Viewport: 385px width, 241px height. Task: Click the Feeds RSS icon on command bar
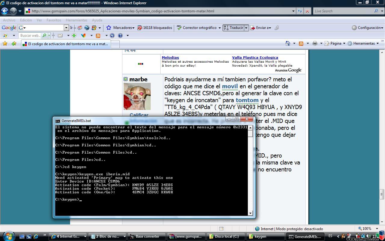click(x=301, y=43)
